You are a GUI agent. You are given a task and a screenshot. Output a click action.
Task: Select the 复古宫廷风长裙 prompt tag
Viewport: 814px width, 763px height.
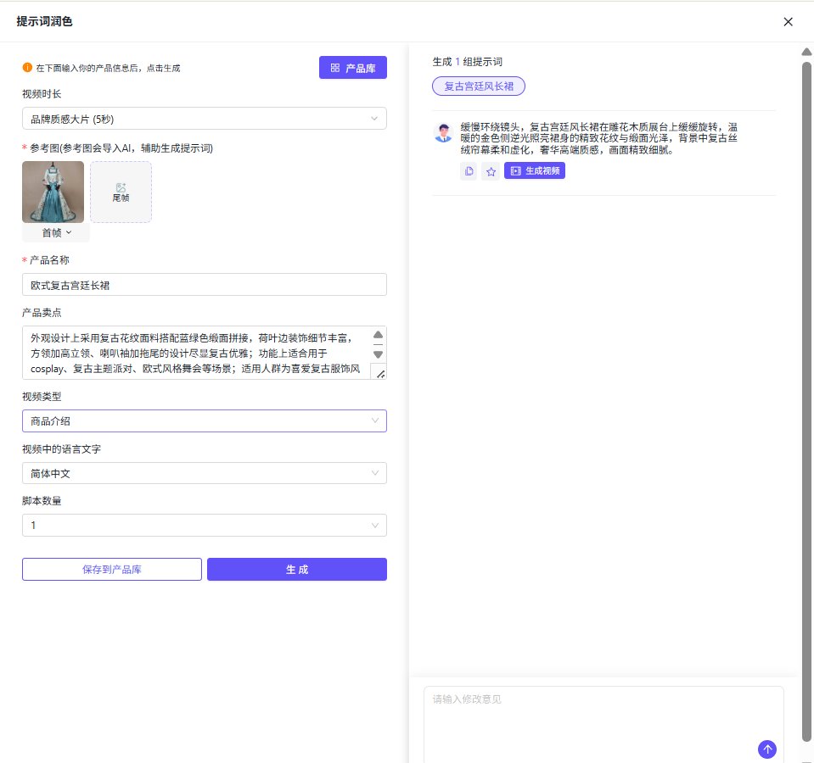479,86
